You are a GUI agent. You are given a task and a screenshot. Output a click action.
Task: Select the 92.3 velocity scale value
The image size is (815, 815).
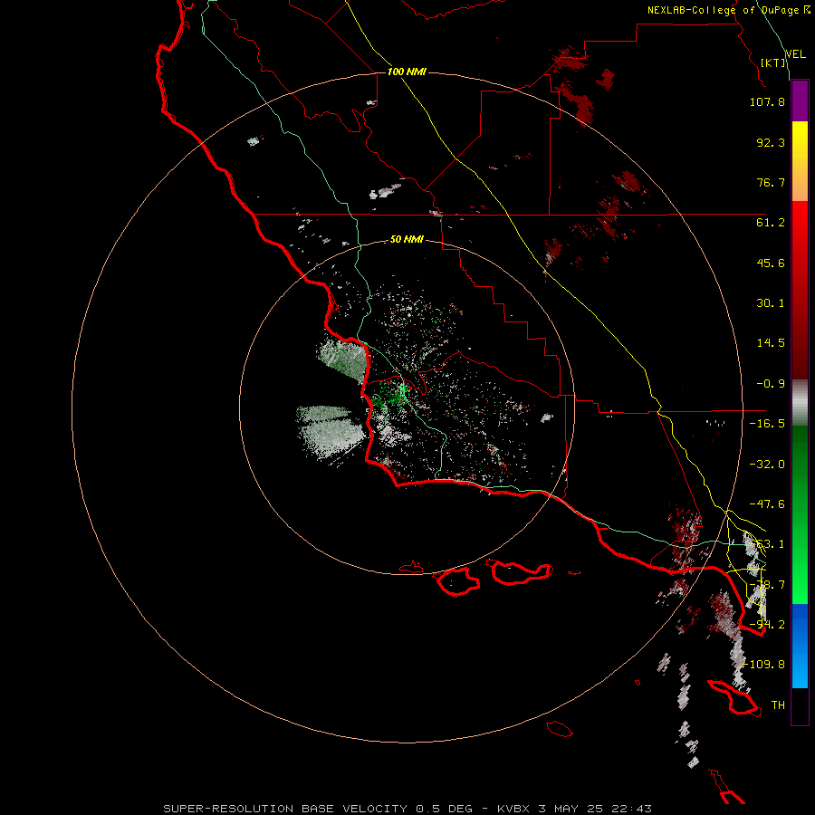[x=771, y=142]
